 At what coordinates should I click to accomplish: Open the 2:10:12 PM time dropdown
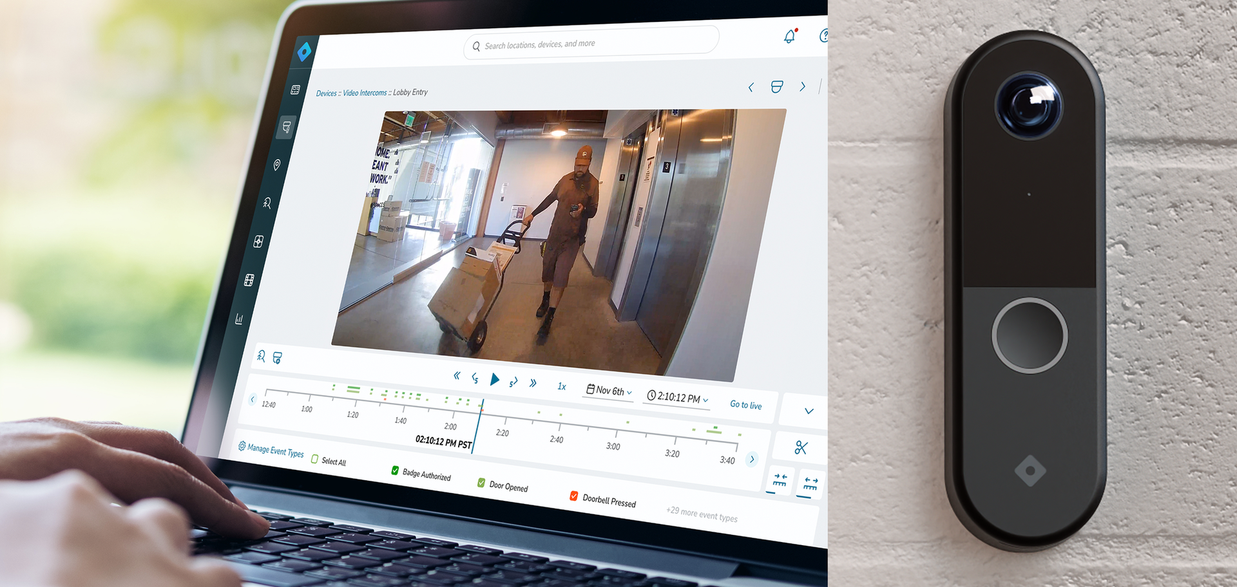677,398
